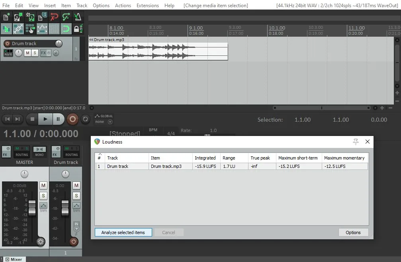Sort loudness table by # column header
Viewport: 401px width, 262px height.
(x=99, y=158)
